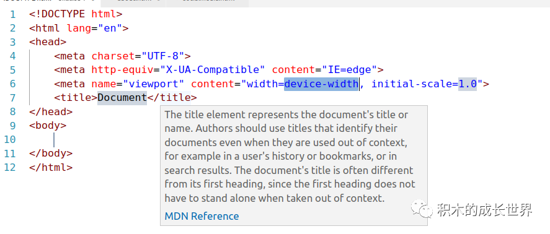Switch to the middle inactive editor tab
The image size is (550, 234).
coord(133,3)
